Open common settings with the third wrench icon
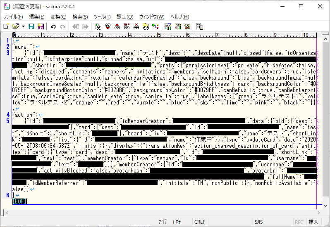 (187, 26)
